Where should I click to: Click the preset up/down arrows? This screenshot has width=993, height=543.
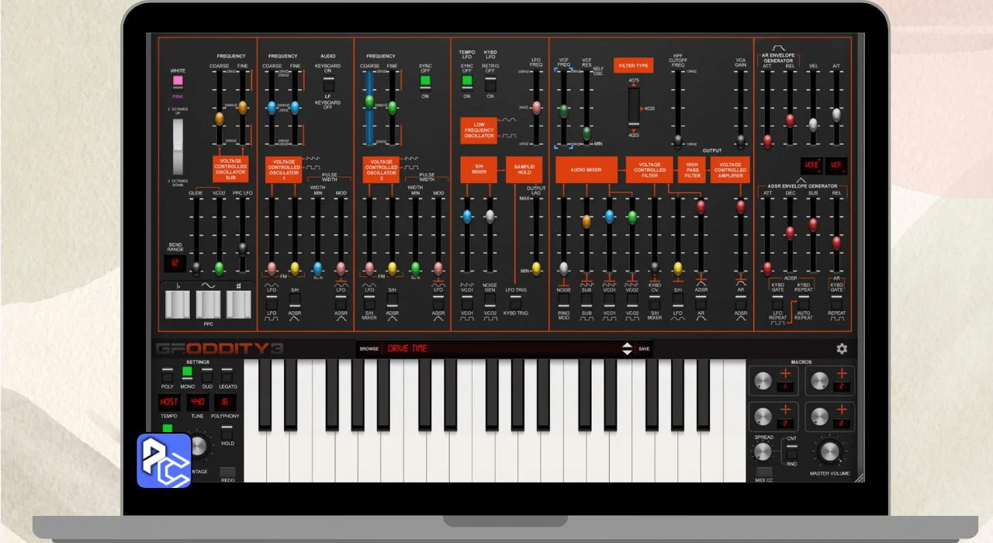628,349
